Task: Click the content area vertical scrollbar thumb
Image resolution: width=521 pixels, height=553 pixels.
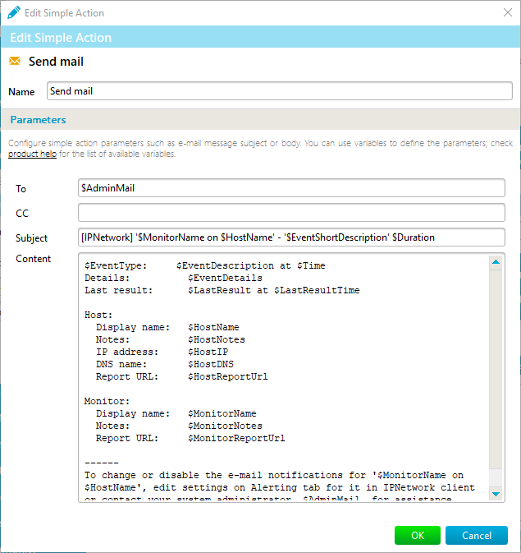Action: (496, 369)
